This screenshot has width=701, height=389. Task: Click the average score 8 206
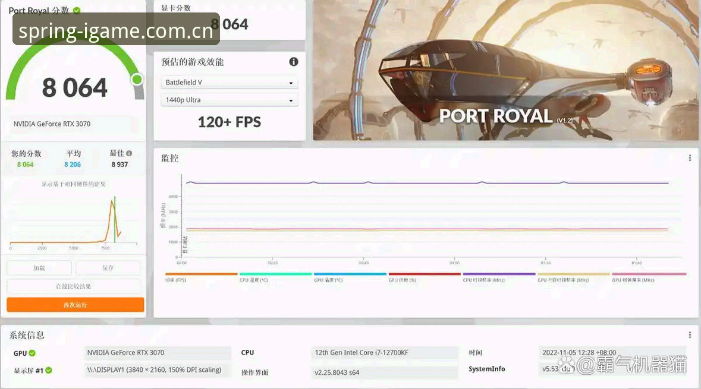click(x=73, y=165)
